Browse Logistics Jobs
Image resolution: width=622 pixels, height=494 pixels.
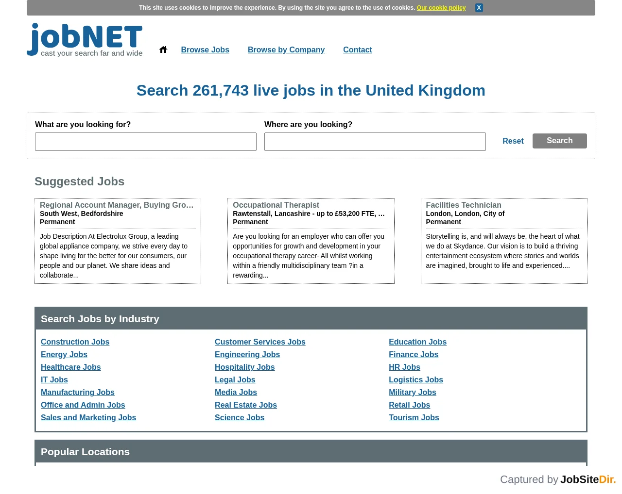point(416,379)
